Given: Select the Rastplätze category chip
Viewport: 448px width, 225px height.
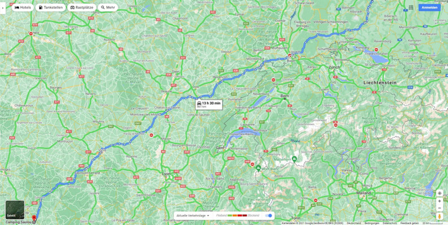Looking at the screenshot, I should pos(82,8).
